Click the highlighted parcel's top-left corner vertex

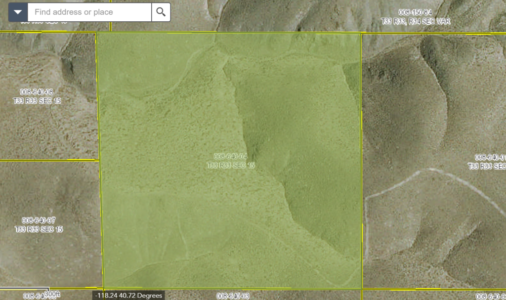click(x=97, y=33)
